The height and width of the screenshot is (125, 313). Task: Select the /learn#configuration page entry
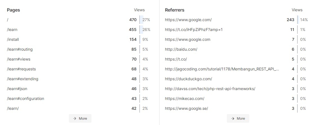26,99
